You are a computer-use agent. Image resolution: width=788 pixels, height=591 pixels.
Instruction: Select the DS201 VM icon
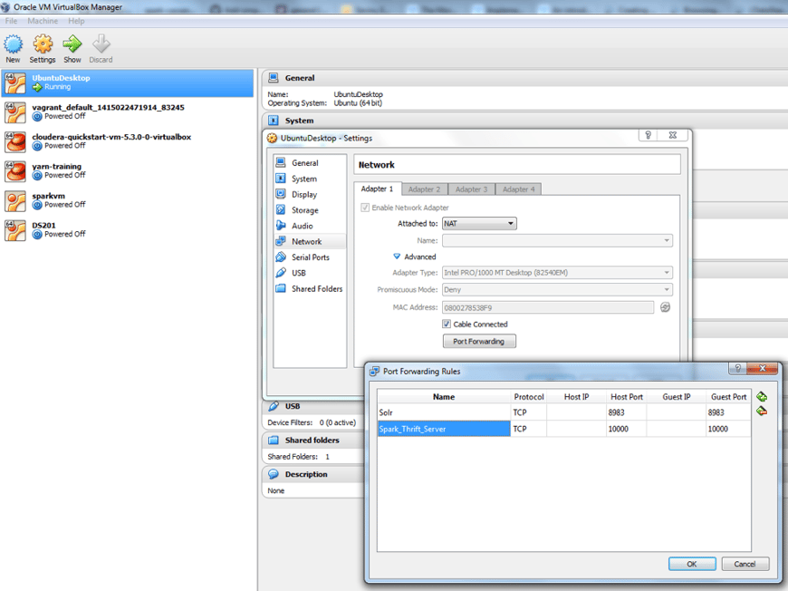(15, 230)
